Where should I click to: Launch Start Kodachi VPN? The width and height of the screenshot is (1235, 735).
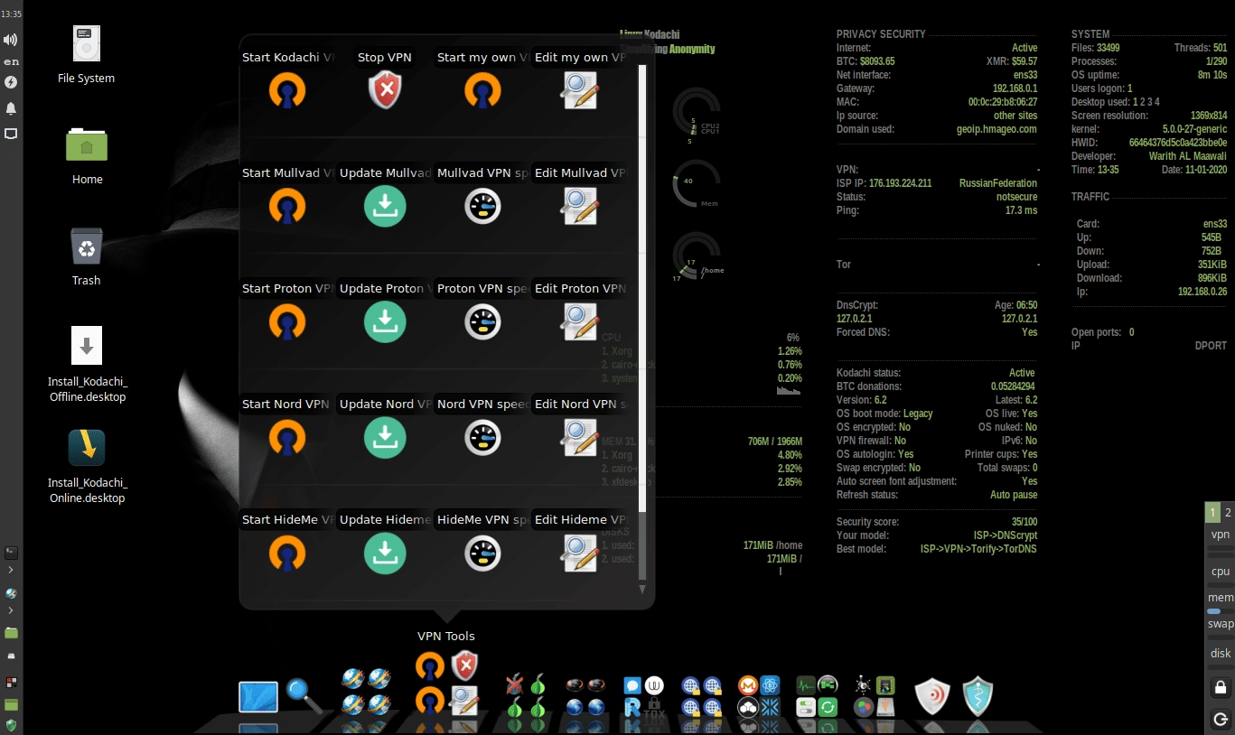tap(287, 90)
